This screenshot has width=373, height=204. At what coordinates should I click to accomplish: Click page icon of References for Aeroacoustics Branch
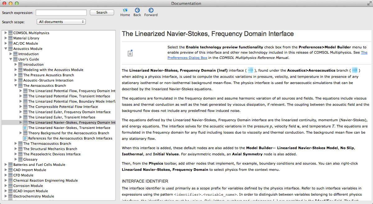coord(25,138)
